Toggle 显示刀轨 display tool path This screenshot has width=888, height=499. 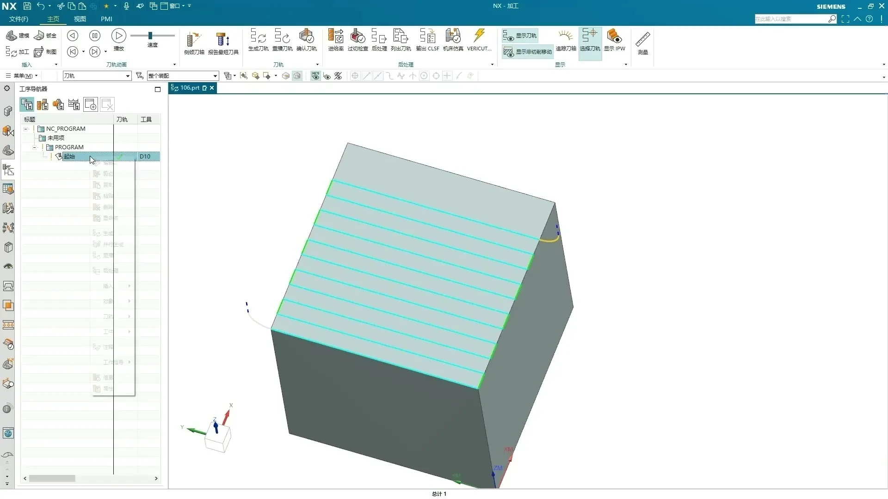point(521,36)
